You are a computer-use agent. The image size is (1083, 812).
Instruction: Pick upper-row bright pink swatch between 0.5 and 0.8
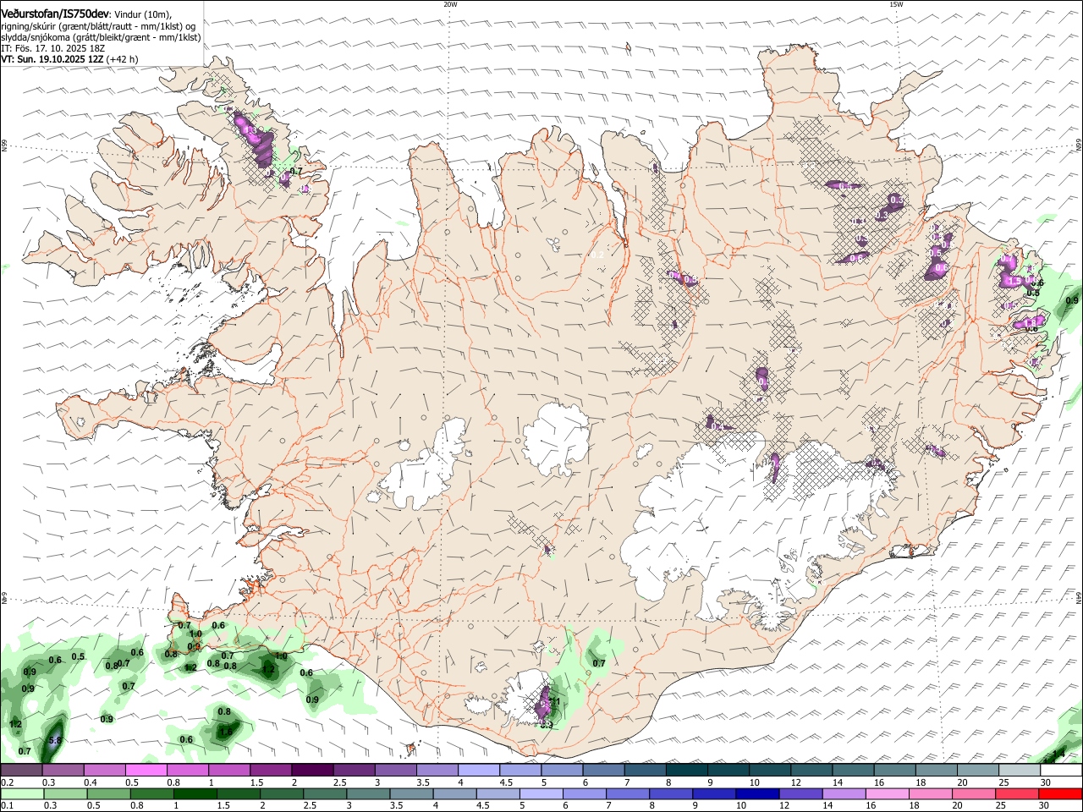[x=146, y=770]
